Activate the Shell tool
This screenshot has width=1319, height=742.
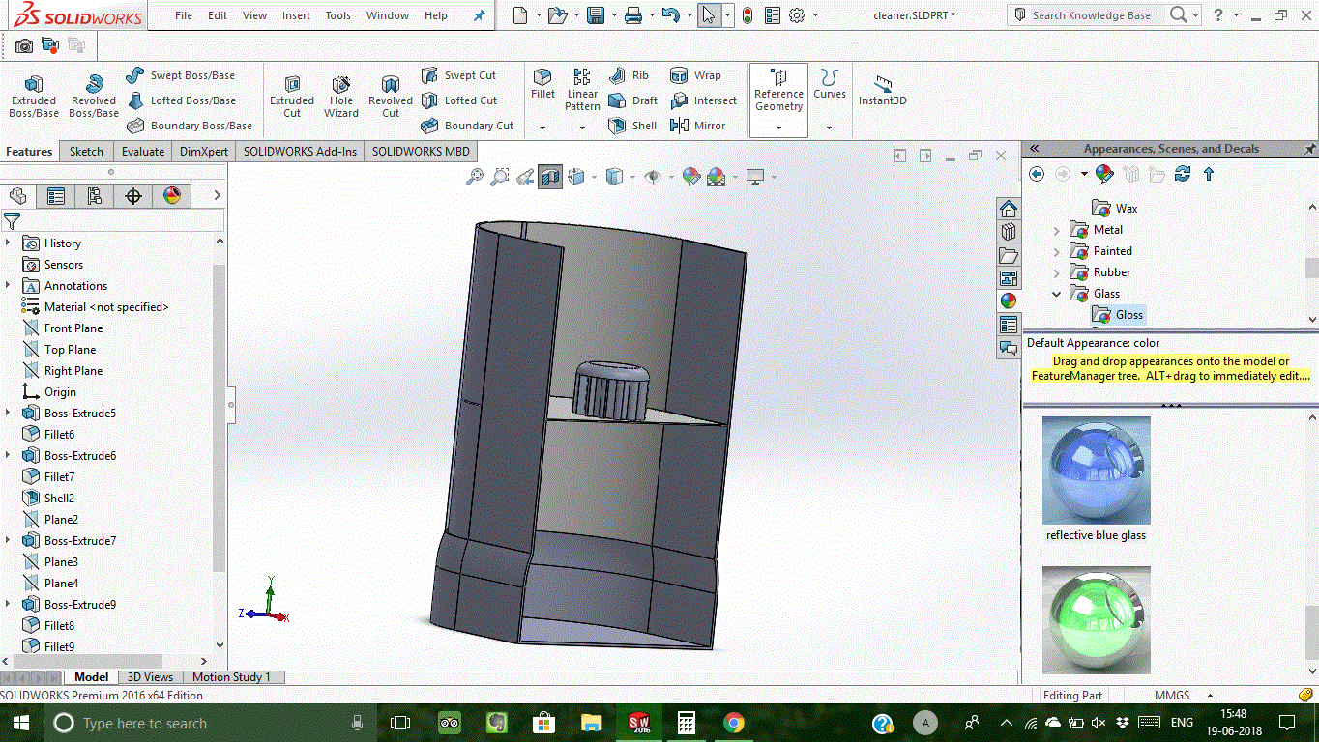click(x=632, y=126)
